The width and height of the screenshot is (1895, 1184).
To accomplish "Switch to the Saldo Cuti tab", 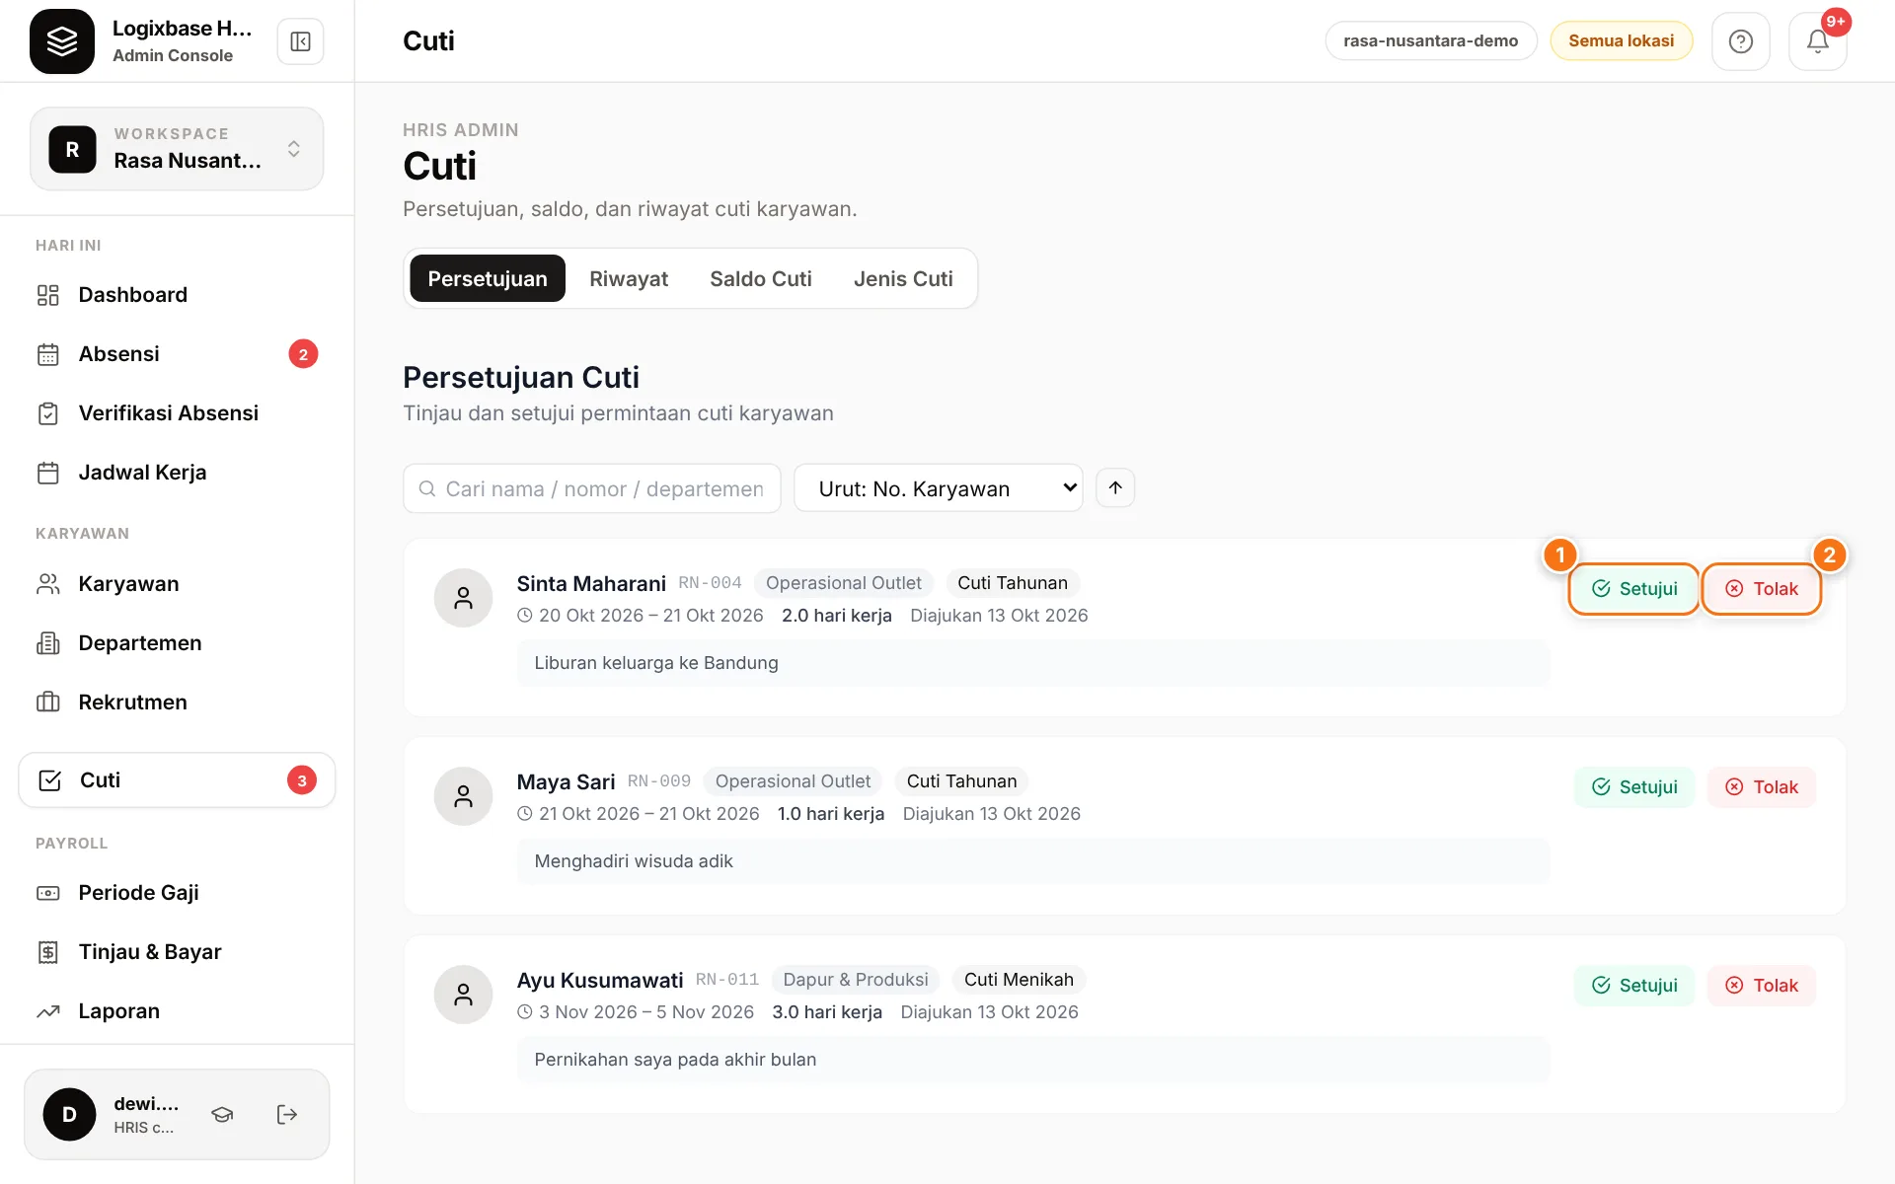I will coord(760,279).
